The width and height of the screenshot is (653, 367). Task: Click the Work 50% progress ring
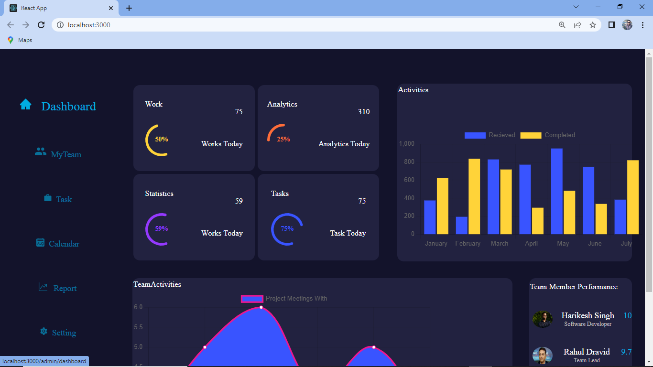point(161,140)
